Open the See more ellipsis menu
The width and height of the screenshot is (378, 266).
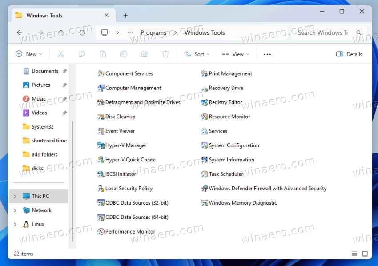click(267, 54)
